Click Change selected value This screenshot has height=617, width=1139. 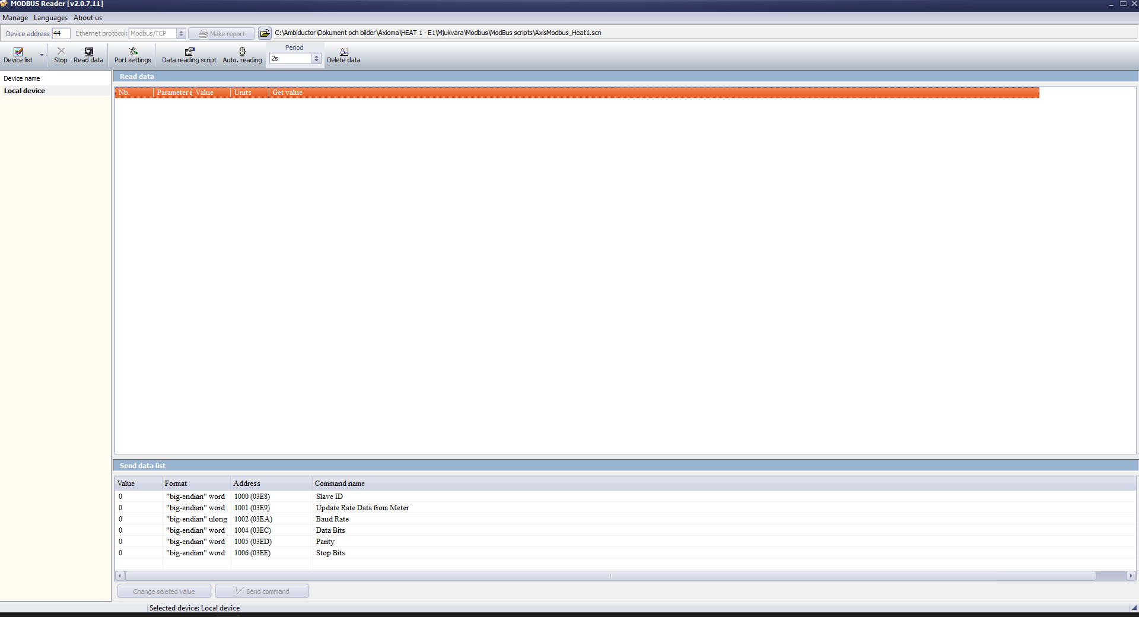[x=164, y=591]
